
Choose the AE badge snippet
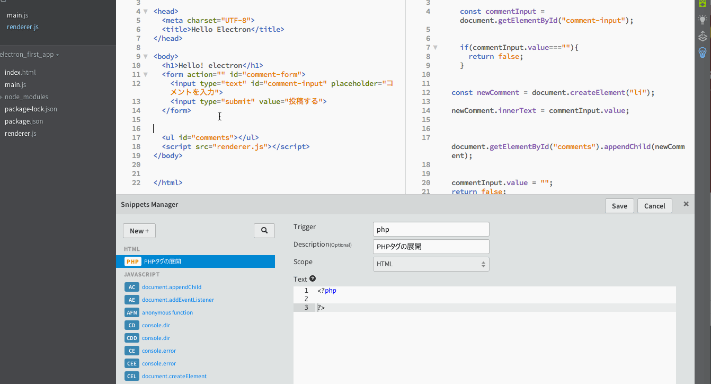click(x=132, y=300)
